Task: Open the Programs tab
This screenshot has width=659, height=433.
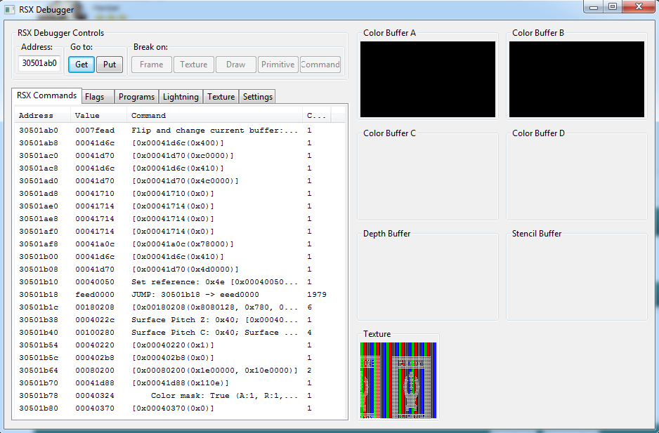Action: tap(136, 97)
